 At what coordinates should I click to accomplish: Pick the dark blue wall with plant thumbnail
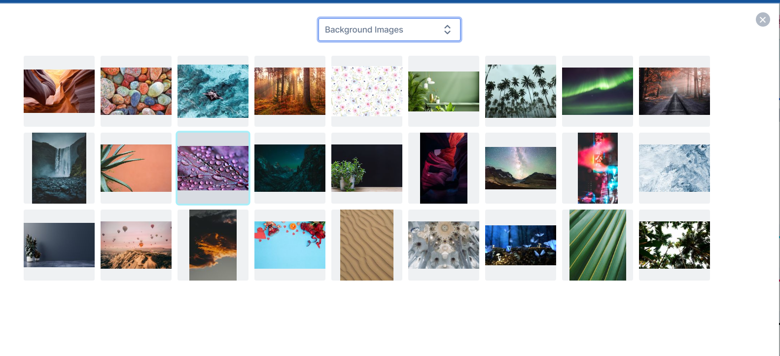point(59,245)
